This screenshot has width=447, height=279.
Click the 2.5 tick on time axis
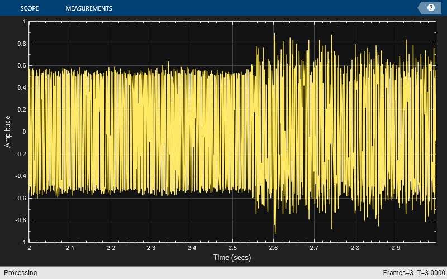[x=232, y=248]
